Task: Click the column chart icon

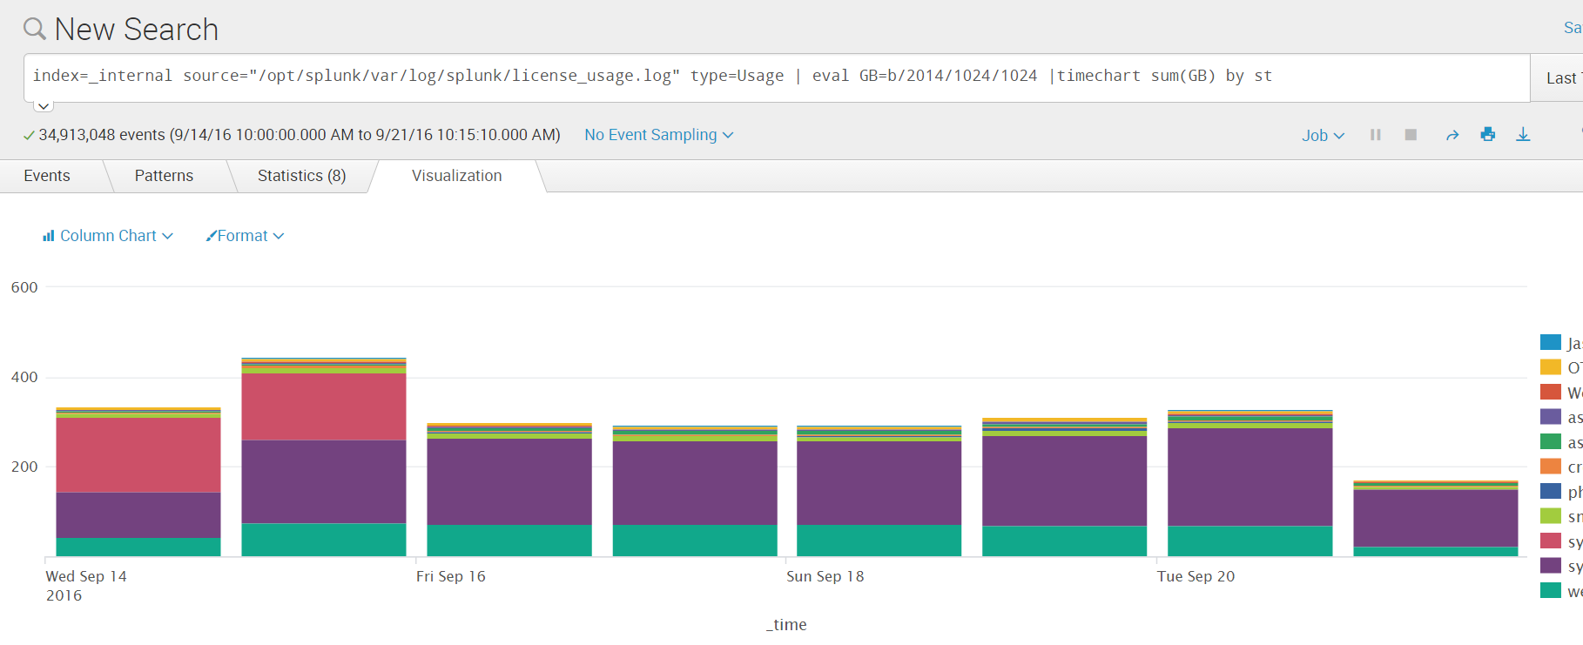Action: (x=49, y=236)
